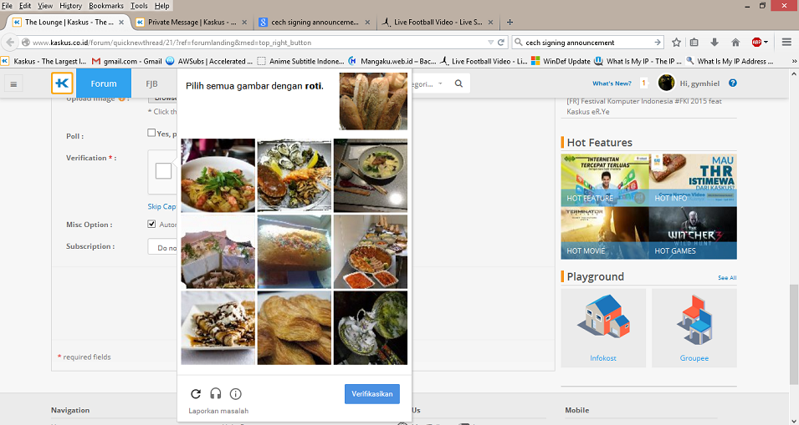The image size is (799, 425).
Task: Open the Tools menu
Action: click(x=139, y=6)
